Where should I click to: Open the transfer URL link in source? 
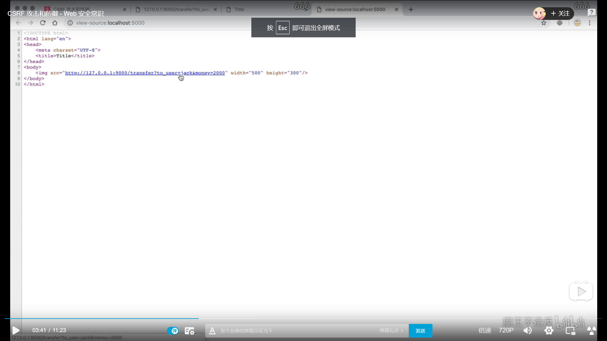point(145,73)
